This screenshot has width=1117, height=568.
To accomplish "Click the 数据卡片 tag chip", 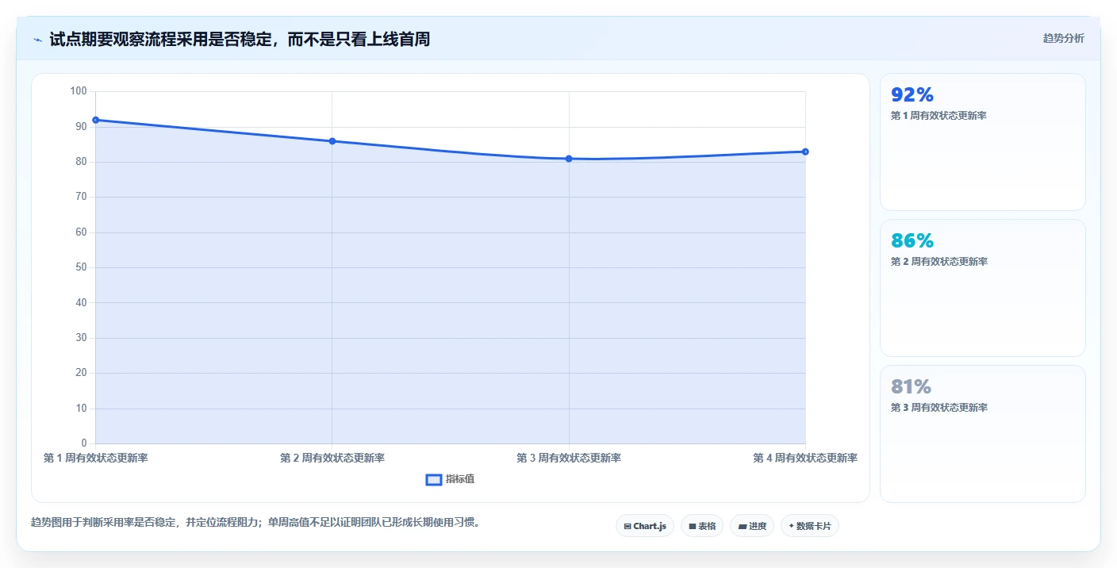I will (810, 526).
